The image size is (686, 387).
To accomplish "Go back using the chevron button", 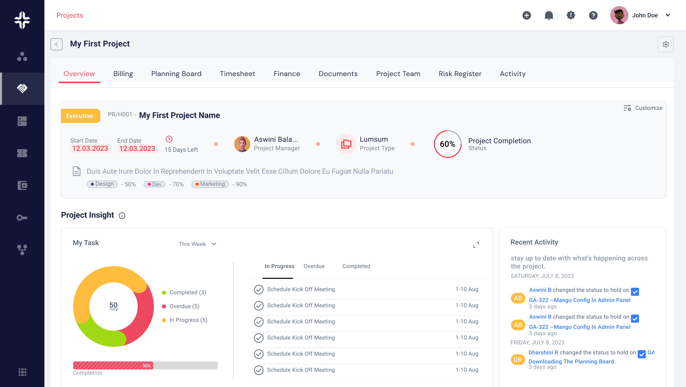I will click(x=56, y=44).
